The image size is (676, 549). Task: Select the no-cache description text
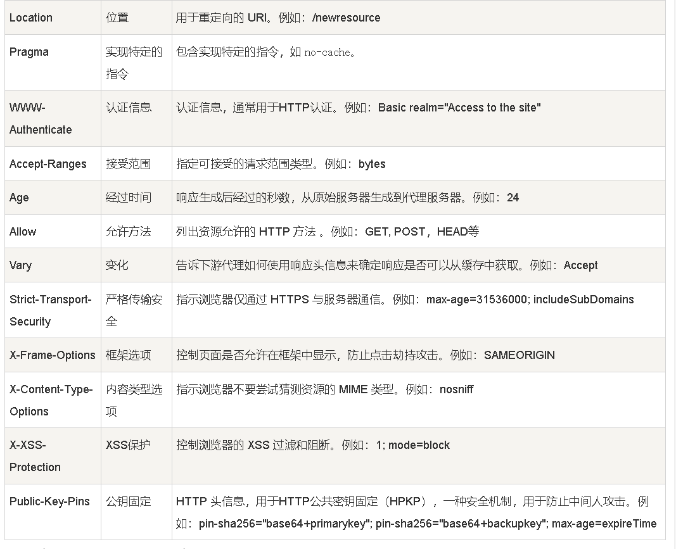266,52
